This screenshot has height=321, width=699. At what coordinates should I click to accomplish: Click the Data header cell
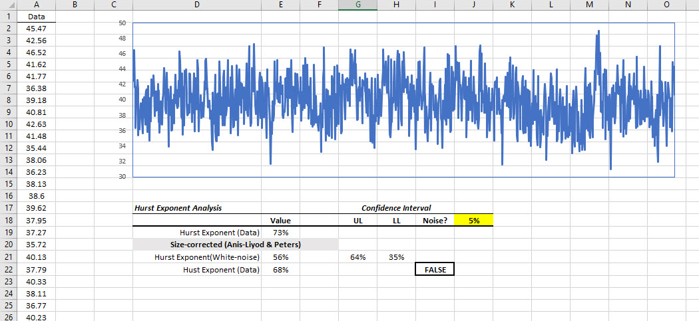pyautogui.click(x=36, y=17)
